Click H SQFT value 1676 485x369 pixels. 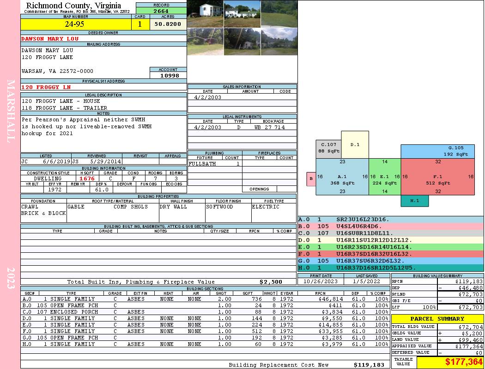point(87,179)
